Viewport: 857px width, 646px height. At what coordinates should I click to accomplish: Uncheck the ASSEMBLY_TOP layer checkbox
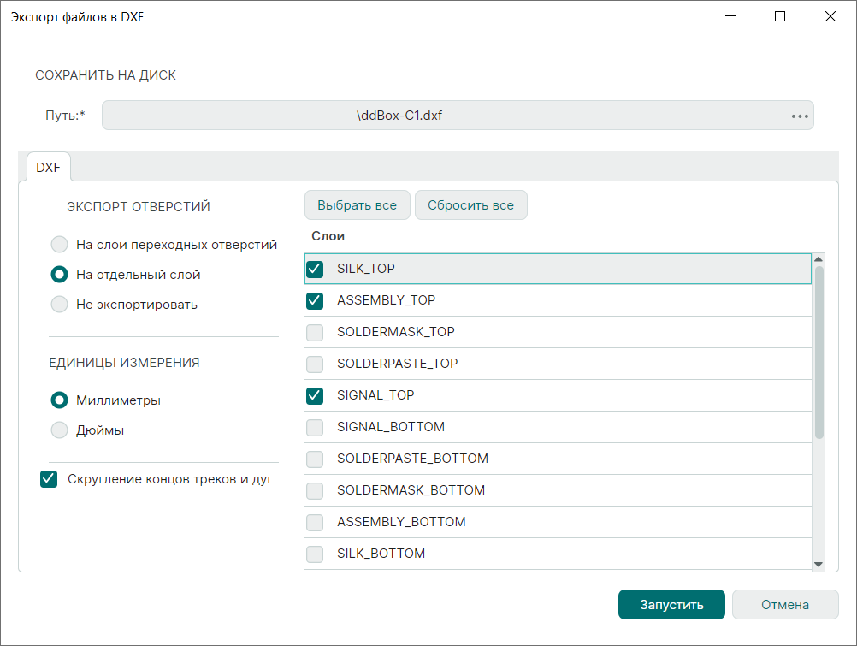pyautogui.click(x=315, y=300)
